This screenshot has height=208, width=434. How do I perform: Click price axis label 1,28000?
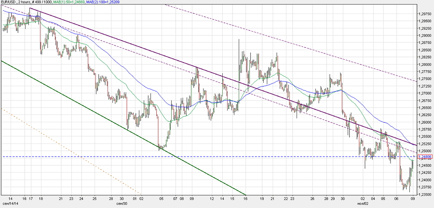426,65
